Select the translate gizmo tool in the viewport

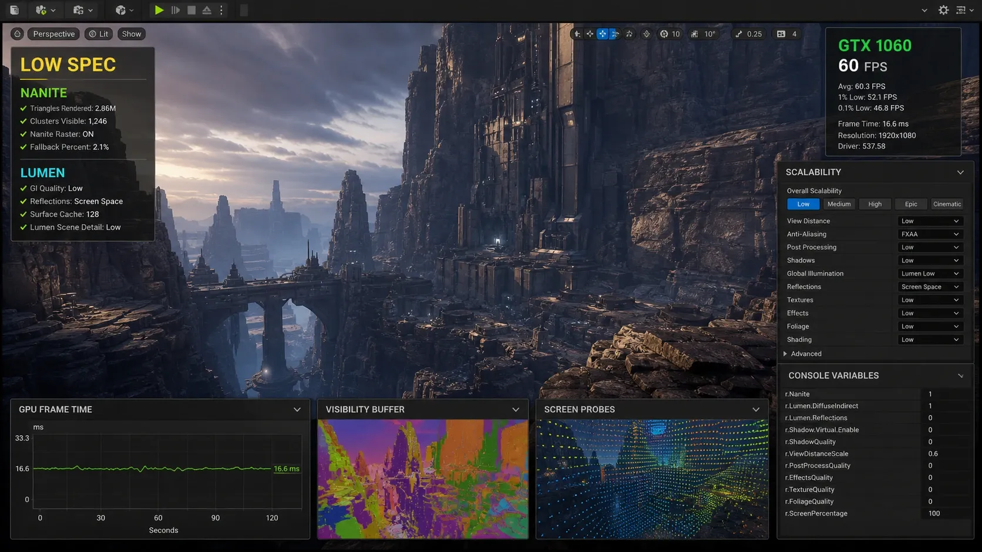(603, 34)
